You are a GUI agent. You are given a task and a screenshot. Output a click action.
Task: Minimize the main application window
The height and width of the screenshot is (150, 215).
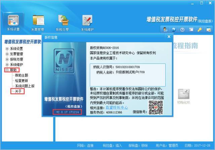(192, 3)
